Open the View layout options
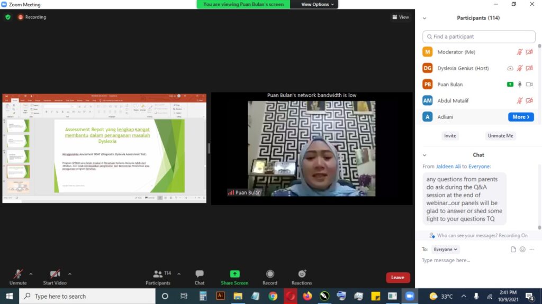The width and height of the screenshot is (542, 304). coord(401,17)
